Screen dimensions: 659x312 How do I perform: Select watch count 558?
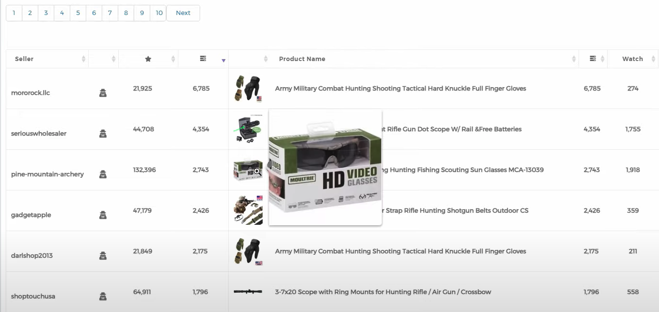click(633, 292)
